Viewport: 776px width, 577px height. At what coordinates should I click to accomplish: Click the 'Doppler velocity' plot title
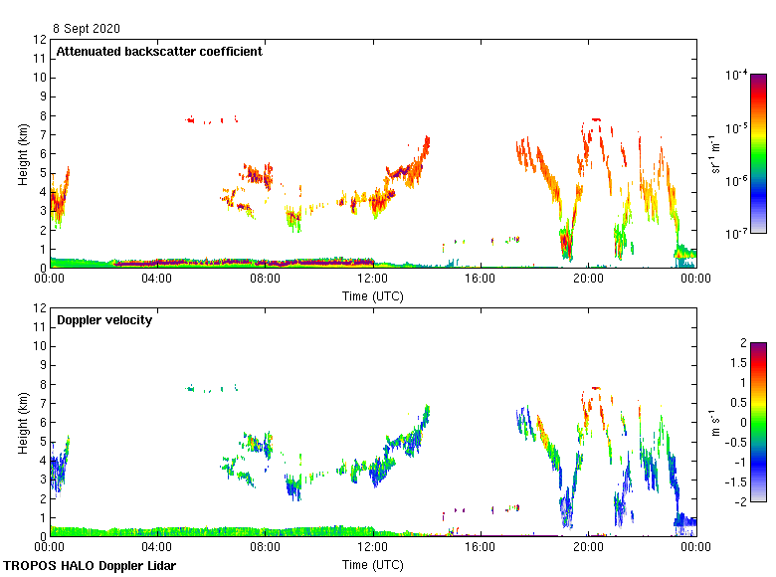pos(104,320)
